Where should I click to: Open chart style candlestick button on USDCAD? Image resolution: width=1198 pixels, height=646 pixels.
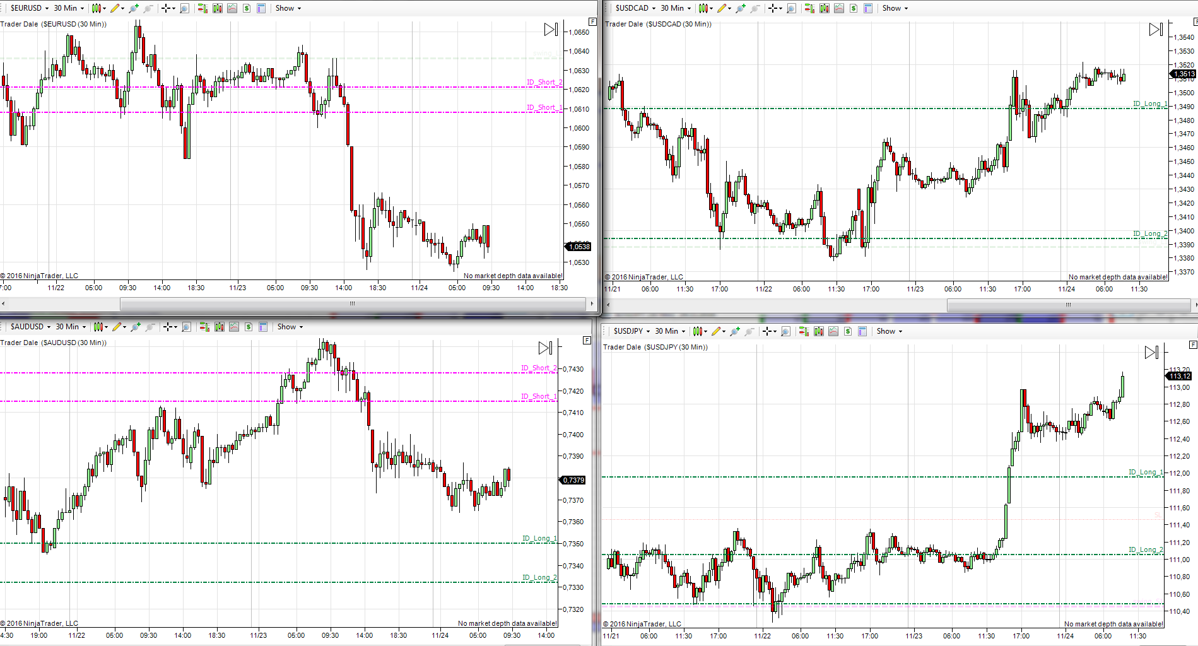705,8
